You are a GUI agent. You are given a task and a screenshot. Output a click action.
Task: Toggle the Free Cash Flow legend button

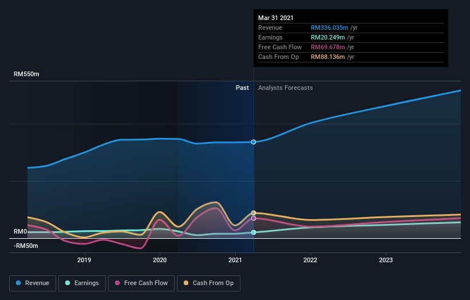click(x=141, y=283)
